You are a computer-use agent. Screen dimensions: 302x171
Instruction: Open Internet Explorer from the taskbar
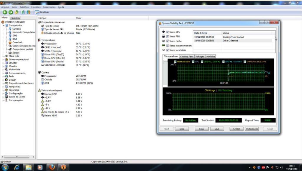(x=17, y=167)
